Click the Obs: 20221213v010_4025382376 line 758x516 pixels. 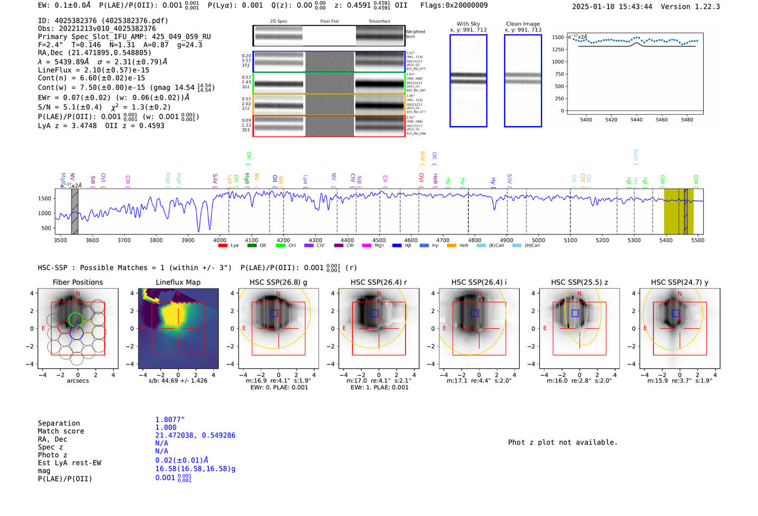tap(97, 28)
